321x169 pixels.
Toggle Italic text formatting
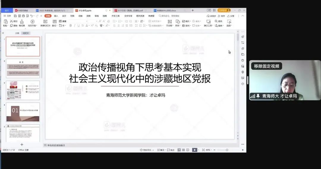(75, 26)
